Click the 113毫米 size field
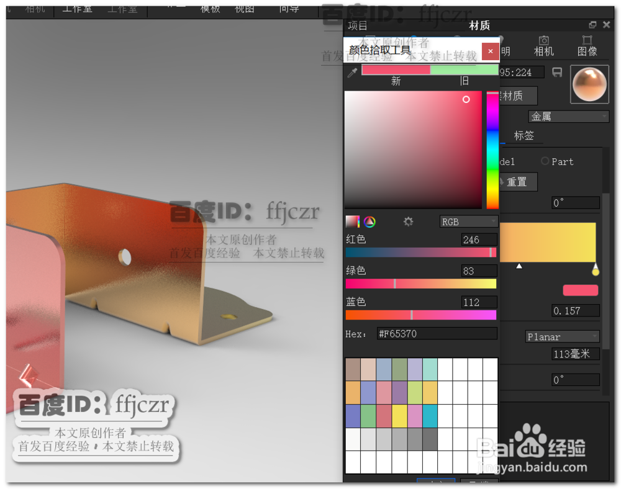The height and width of the screenshot is (489, 621). [x=576, y=354]
